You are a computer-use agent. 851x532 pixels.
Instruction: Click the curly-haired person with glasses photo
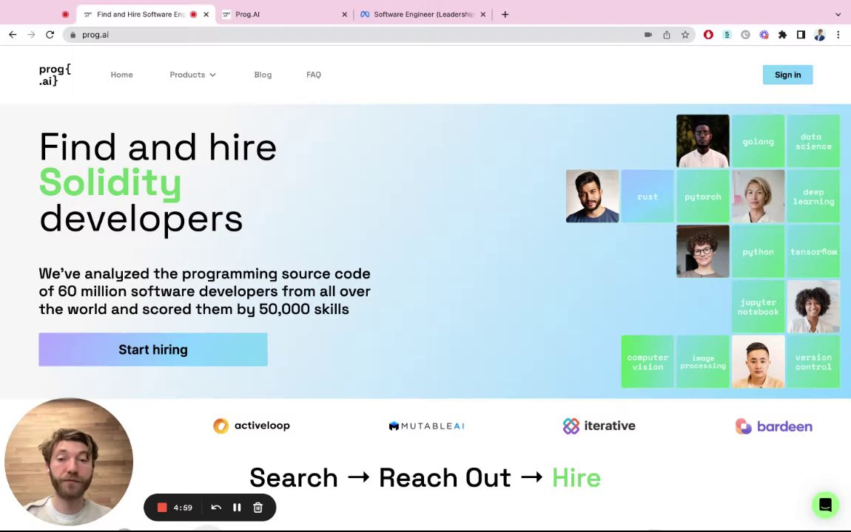[x=702, y=251]
